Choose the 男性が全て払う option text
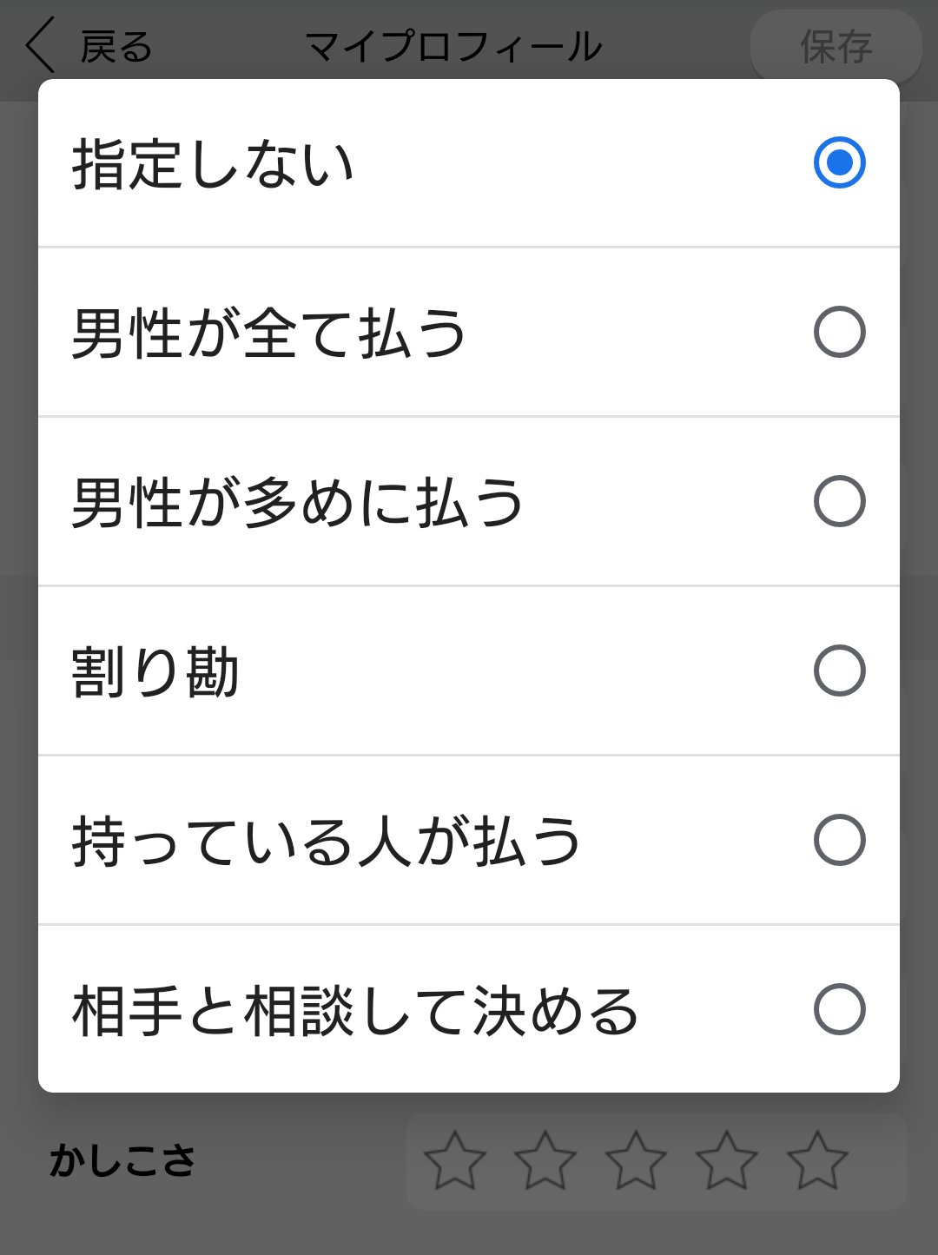This screenshot has width=938, height=1255. (269, 334)
